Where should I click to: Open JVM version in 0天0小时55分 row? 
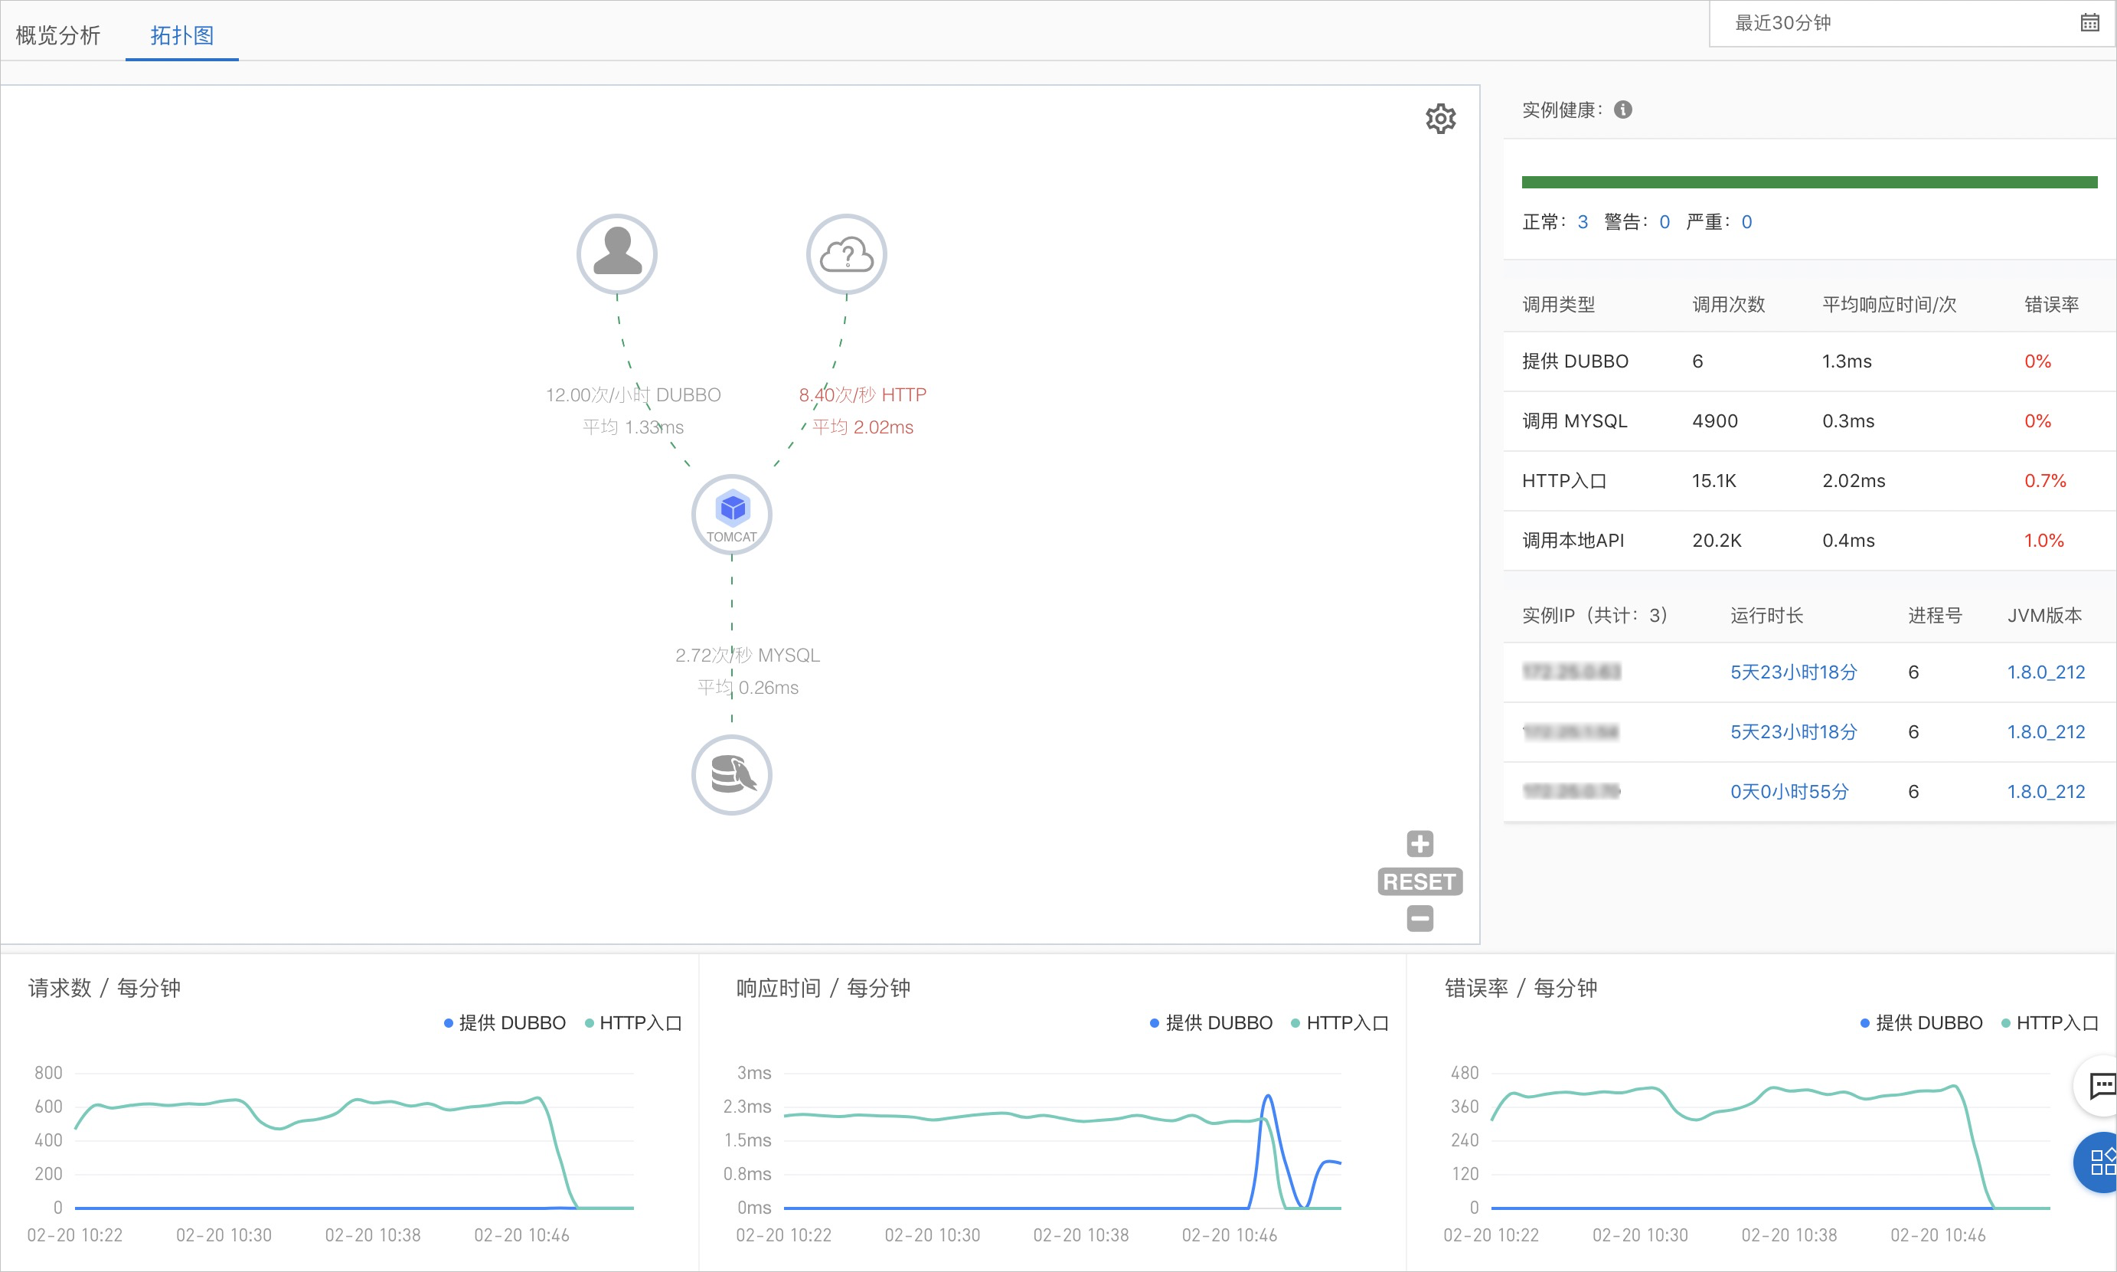tap(2046, 791)
